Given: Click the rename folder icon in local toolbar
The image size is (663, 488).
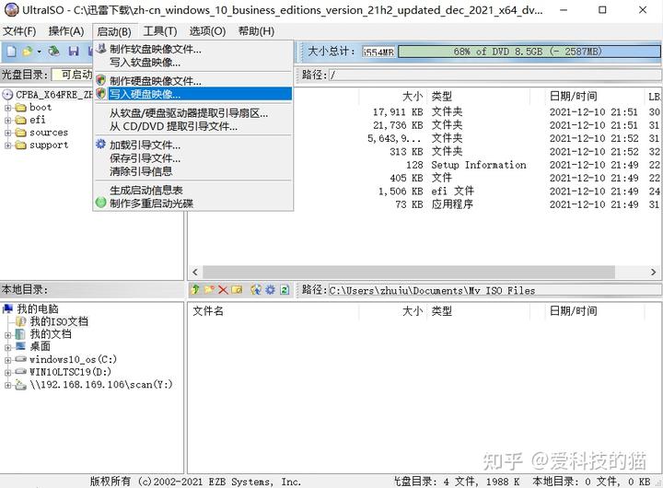Looking at the screenshot, I should (x=238, y=289).
